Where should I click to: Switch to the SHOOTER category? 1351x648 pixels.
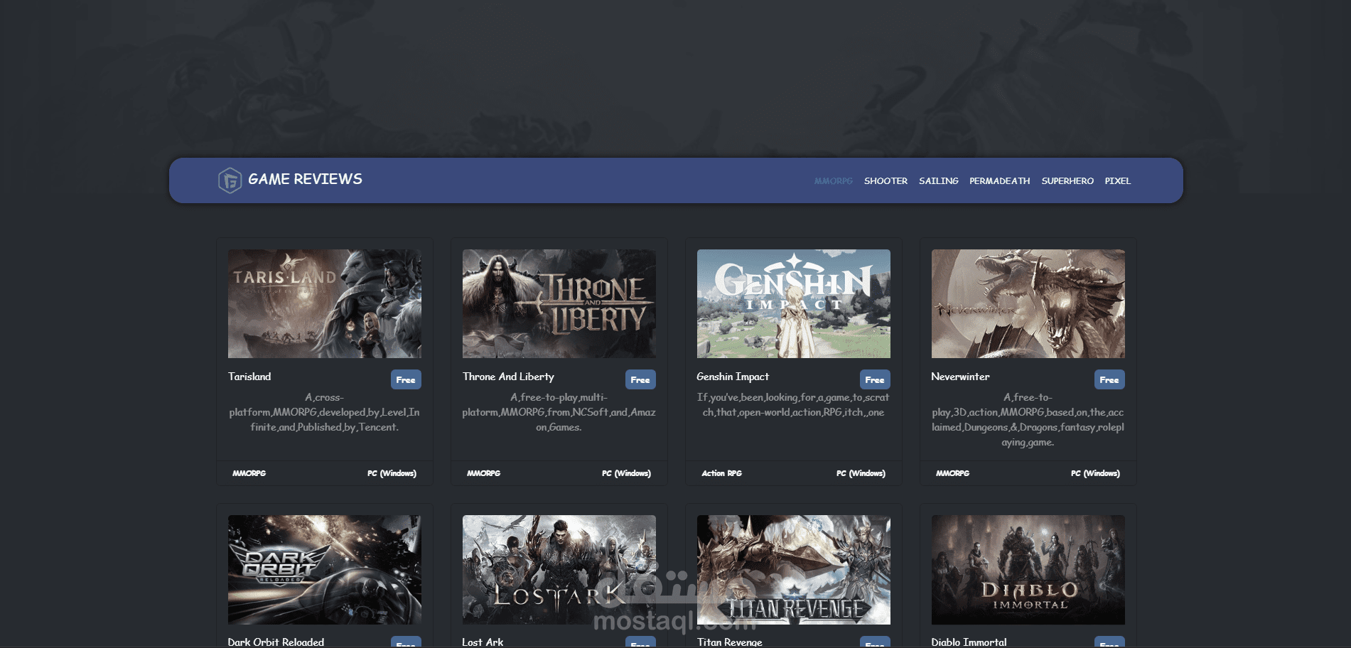tap(886, 181)
